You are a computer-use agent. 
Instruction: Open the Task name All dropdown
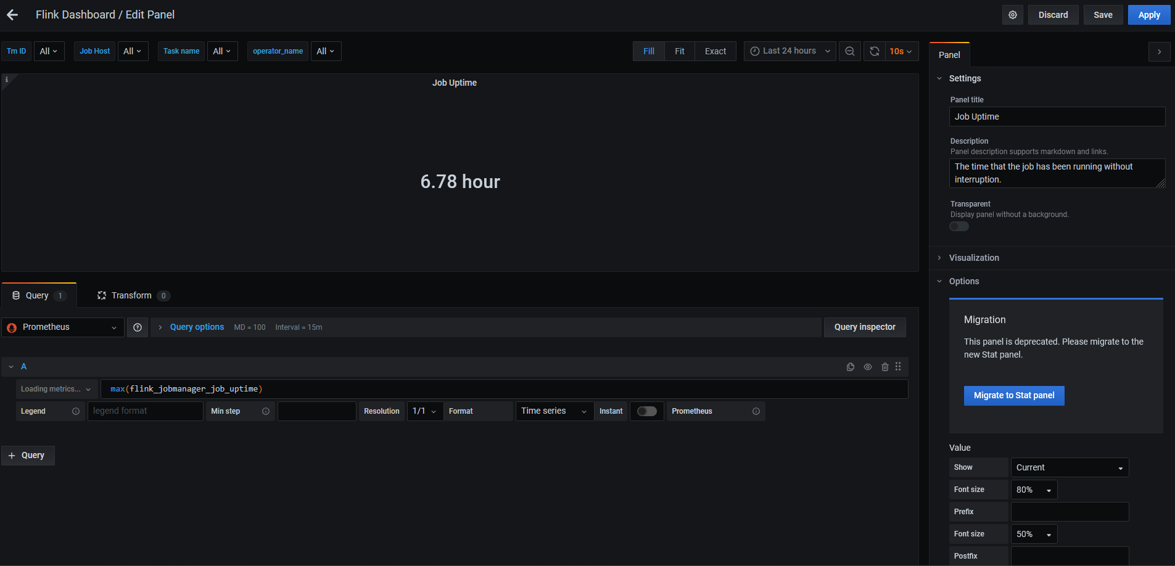[222, 51]
